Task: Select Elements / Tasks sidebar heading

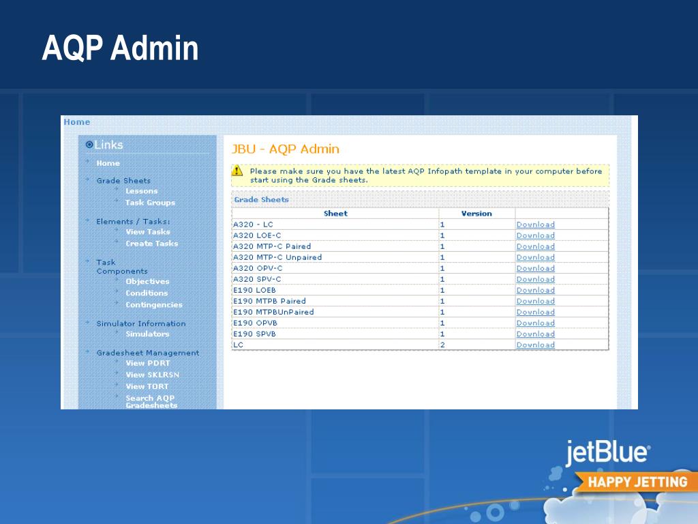Action: [133, 222]
